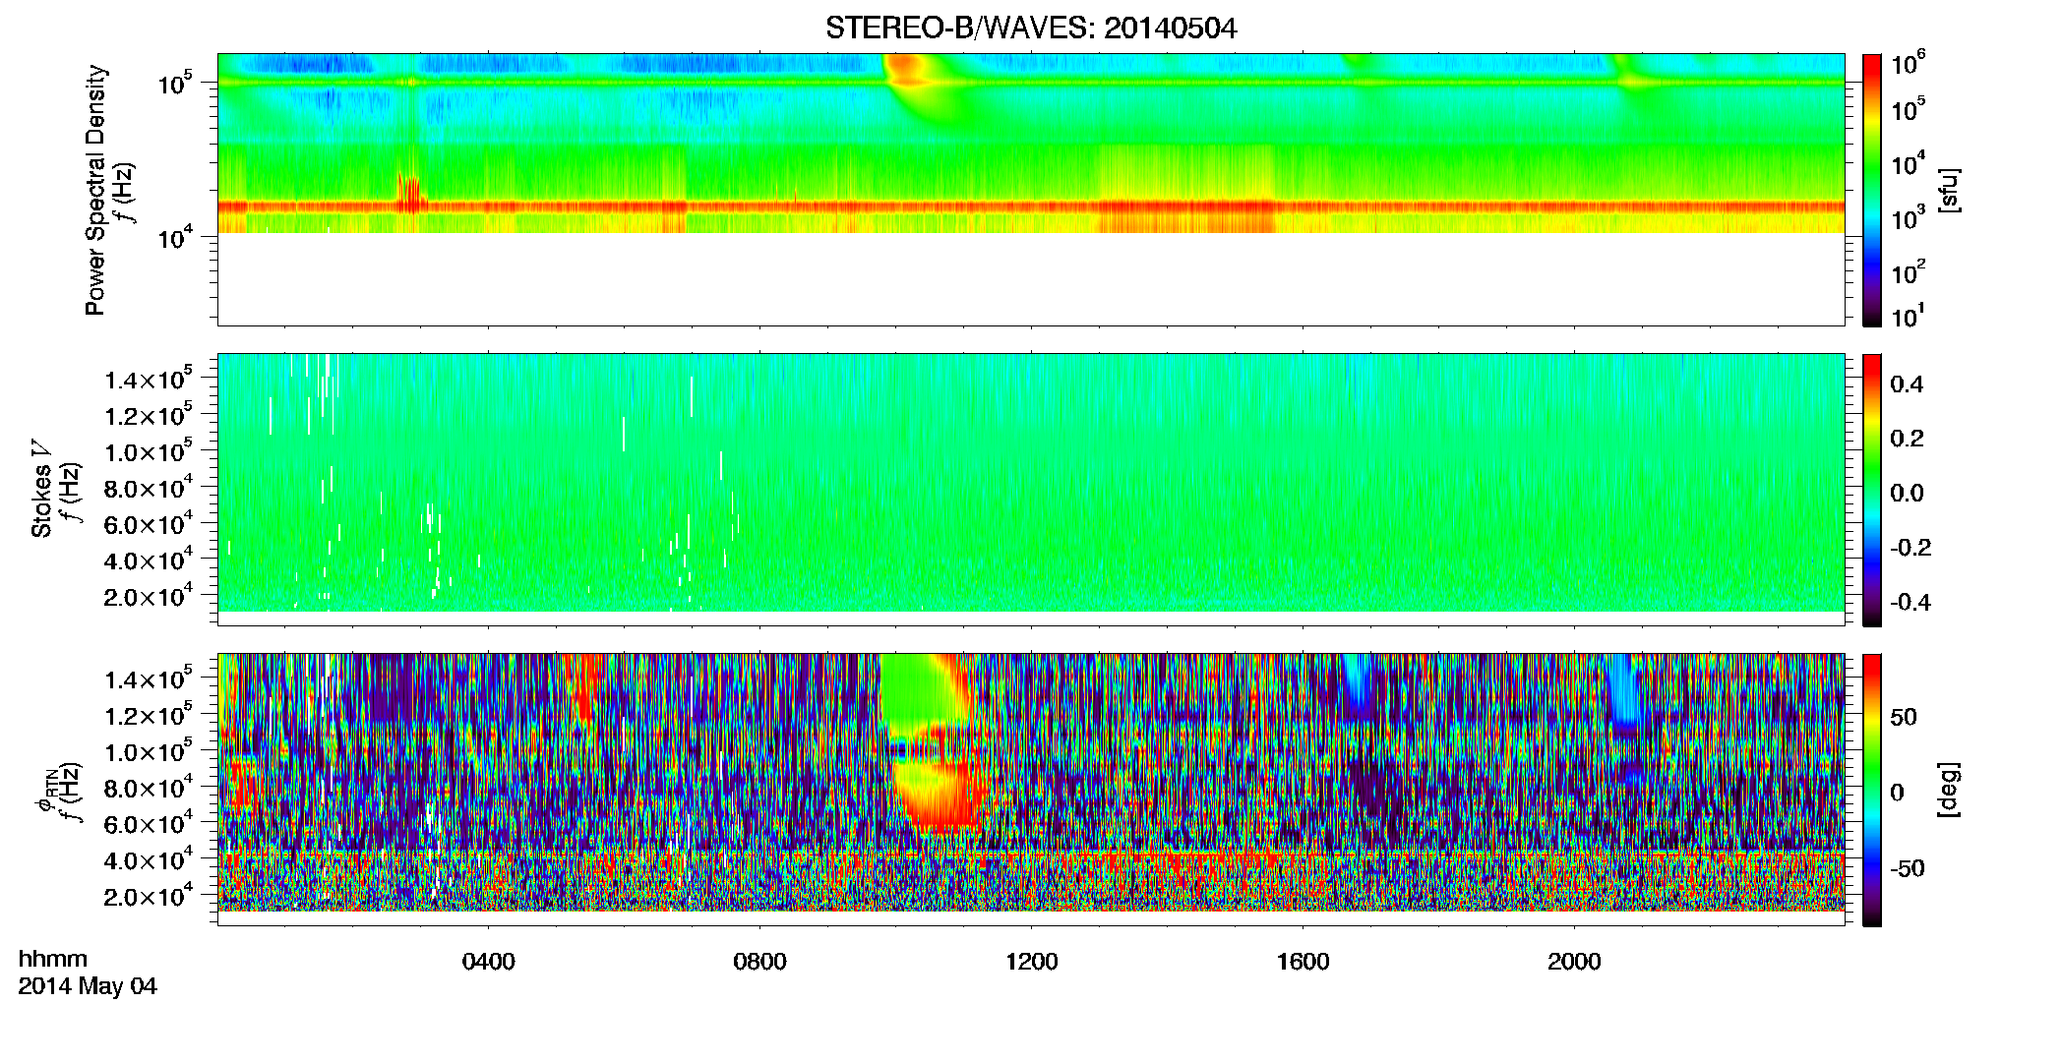The height and width of the screenshot is (1062, 2062).
Task: Click the 50 label on degrees color bar
Action: click(1904, 717)
